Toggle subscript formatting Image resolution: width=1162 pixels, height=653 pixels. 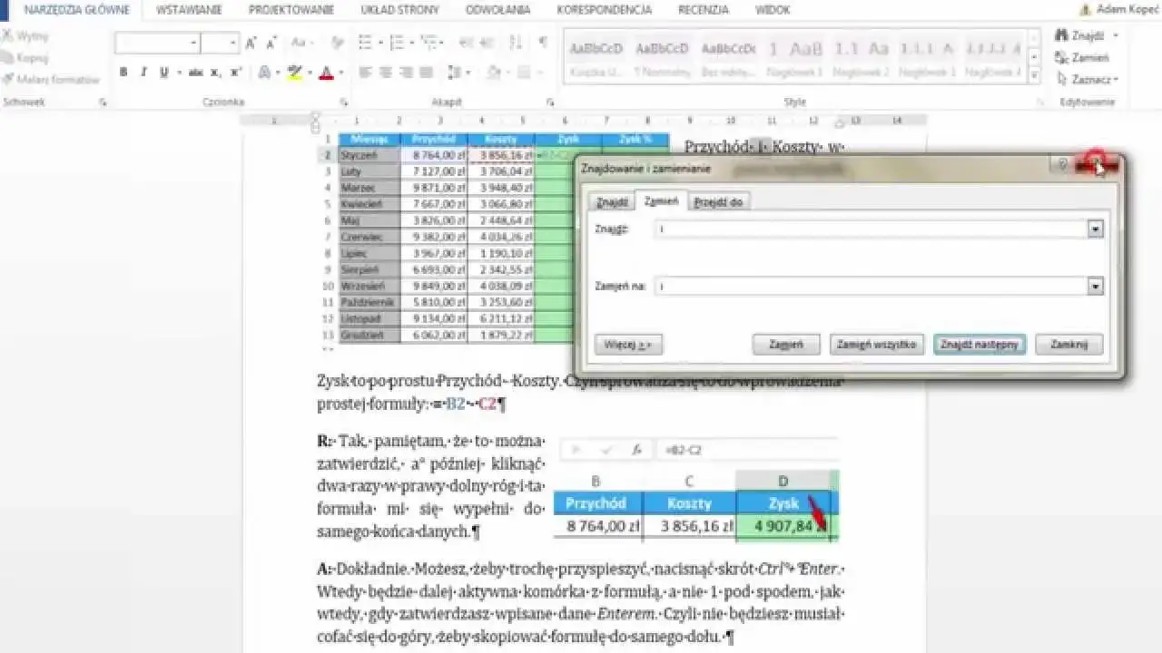216,73
